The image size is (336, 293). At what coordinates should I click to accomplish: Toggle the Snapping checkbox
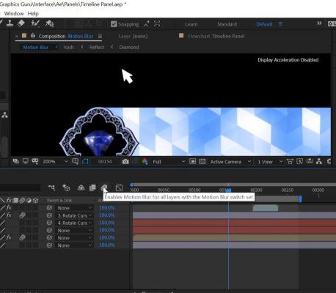tap(114, 24)
